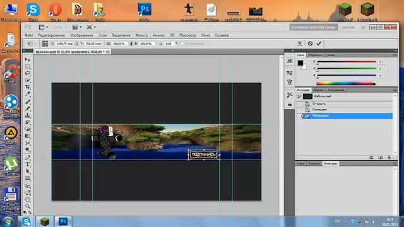Switch to the Маски tab

(318, 90)
